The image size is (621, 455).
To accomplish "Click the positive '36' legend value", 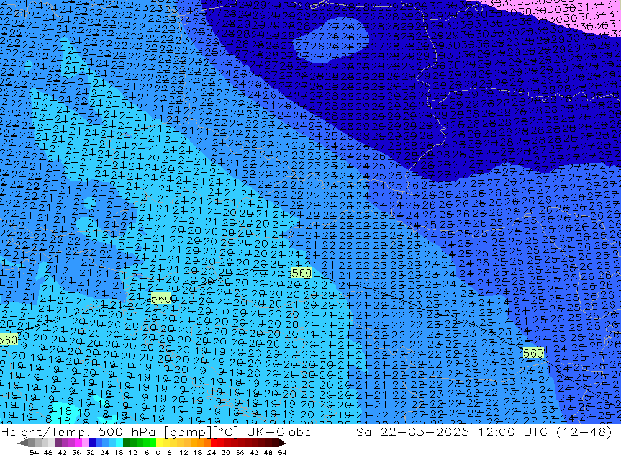I will point(240,453).
